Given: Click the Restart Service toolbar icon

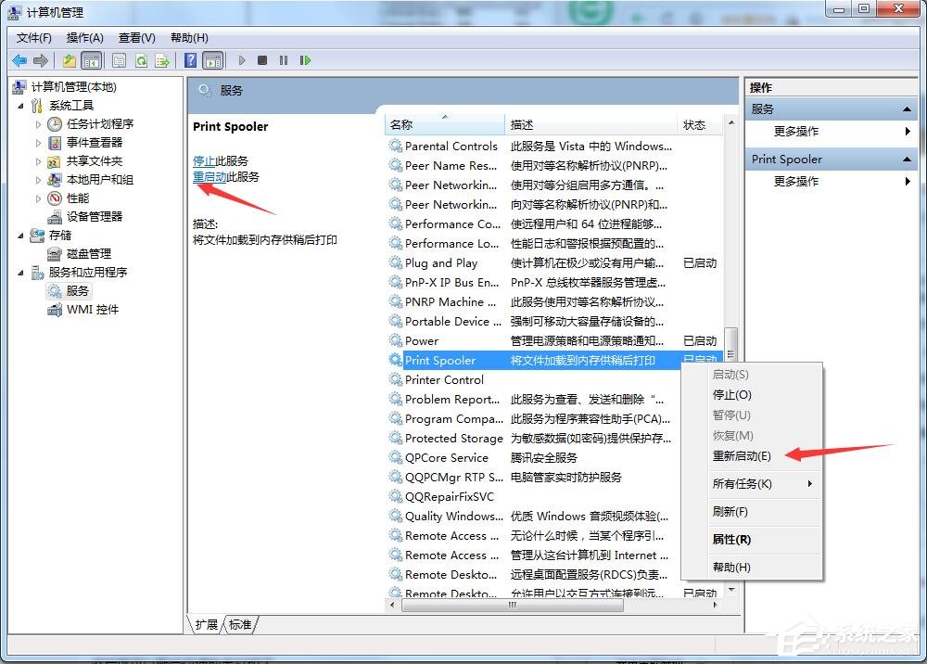Looking at the screenshot, I should [x=305, y=60].
